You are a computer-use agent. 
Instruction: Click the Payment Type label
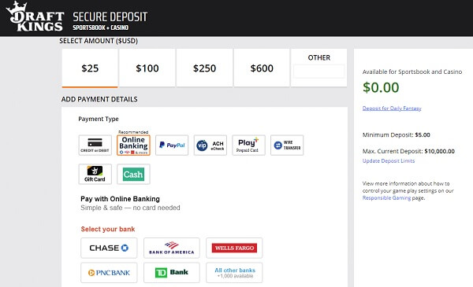click(x=99, y=120)
